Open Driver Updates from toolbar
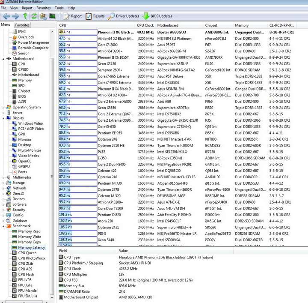308x303 pixels. [x=123, y=16]
